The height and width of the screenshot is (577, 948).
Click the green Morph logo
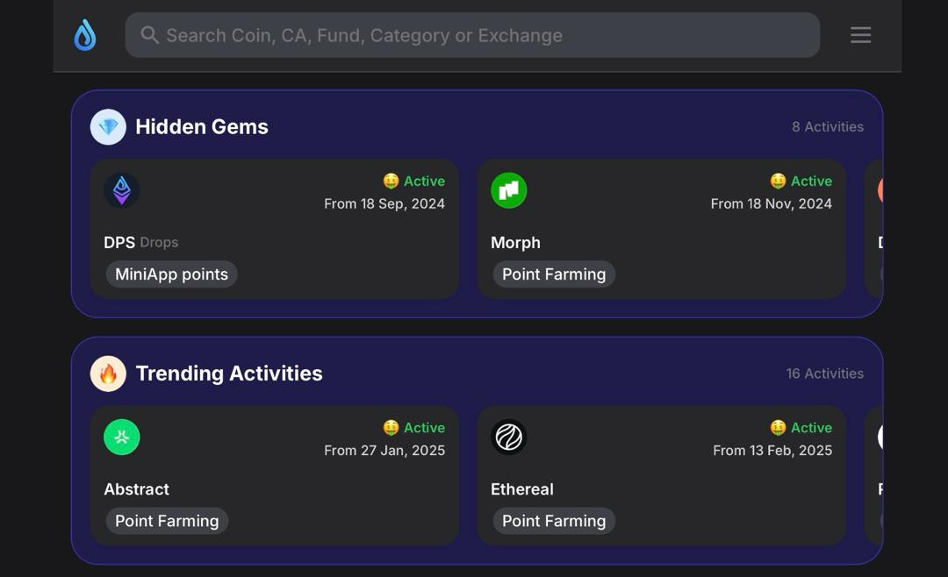pos(509,190)
